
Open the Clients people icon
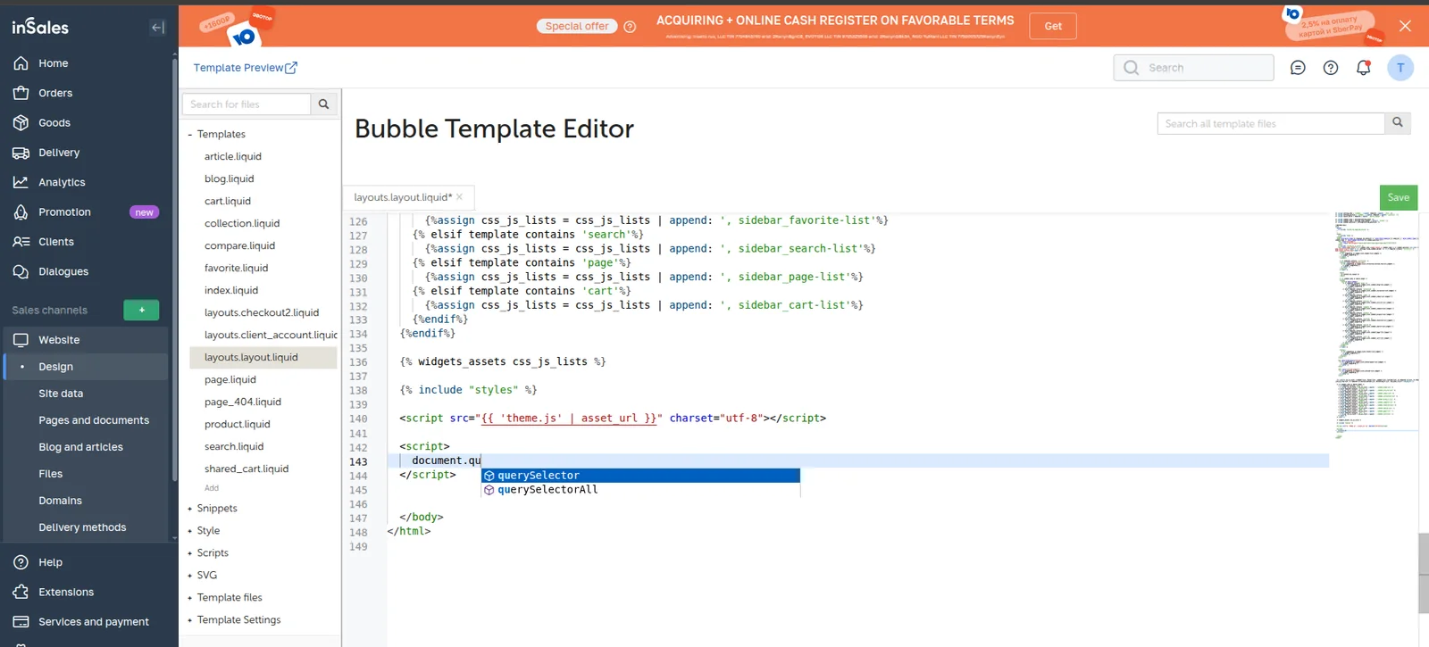[21, 242]
